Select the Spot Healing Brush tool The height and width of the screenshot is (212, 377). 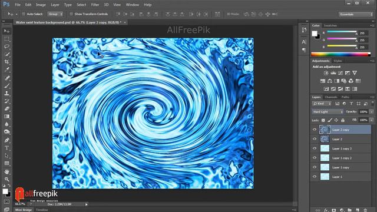(x=6, y=78)
